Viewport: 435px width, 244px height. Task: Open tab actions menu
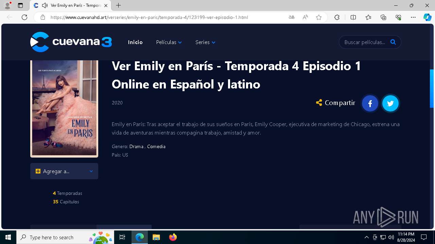[x=20, y=5]
